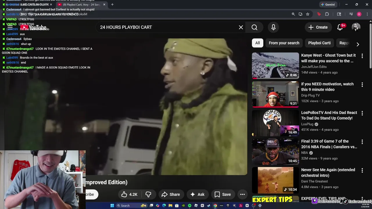
Task: Click the Share button below the video
Action: point(171,194)
